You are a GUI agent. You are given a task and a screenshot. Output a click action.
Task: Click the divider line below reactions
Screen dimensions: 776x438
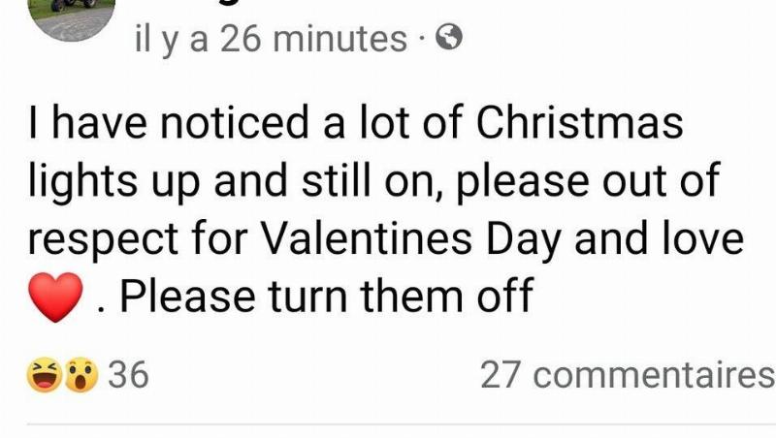[388, 423]
